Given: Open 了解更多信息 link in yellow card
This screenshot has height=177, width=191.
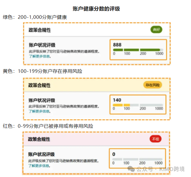Looking at the screenshot, I should pyautogui.click(x=40, y=111).
